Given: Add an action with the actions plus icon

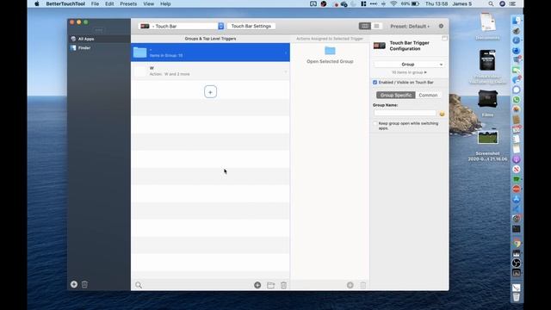Looking at the screenshot, I should pos(350,285).
